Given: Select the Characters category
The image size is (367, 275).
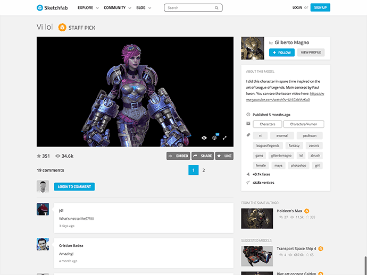Looking at the screenshot, I should point(268,124).
